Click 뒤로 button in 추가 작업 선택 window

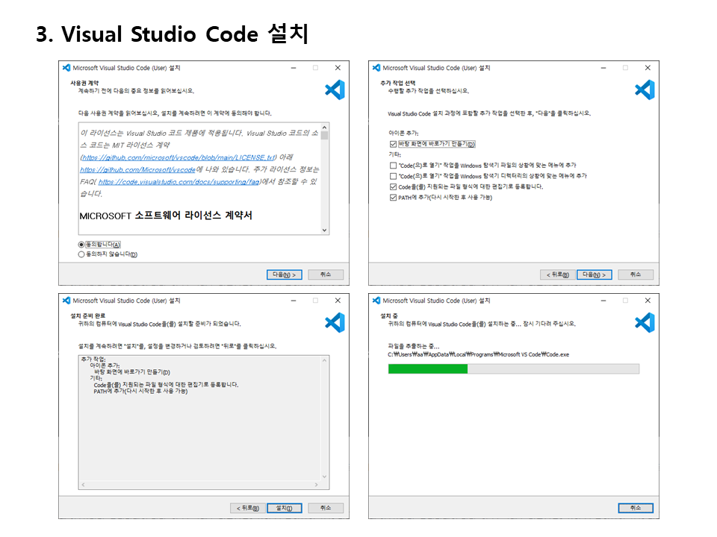pos(558,274)
